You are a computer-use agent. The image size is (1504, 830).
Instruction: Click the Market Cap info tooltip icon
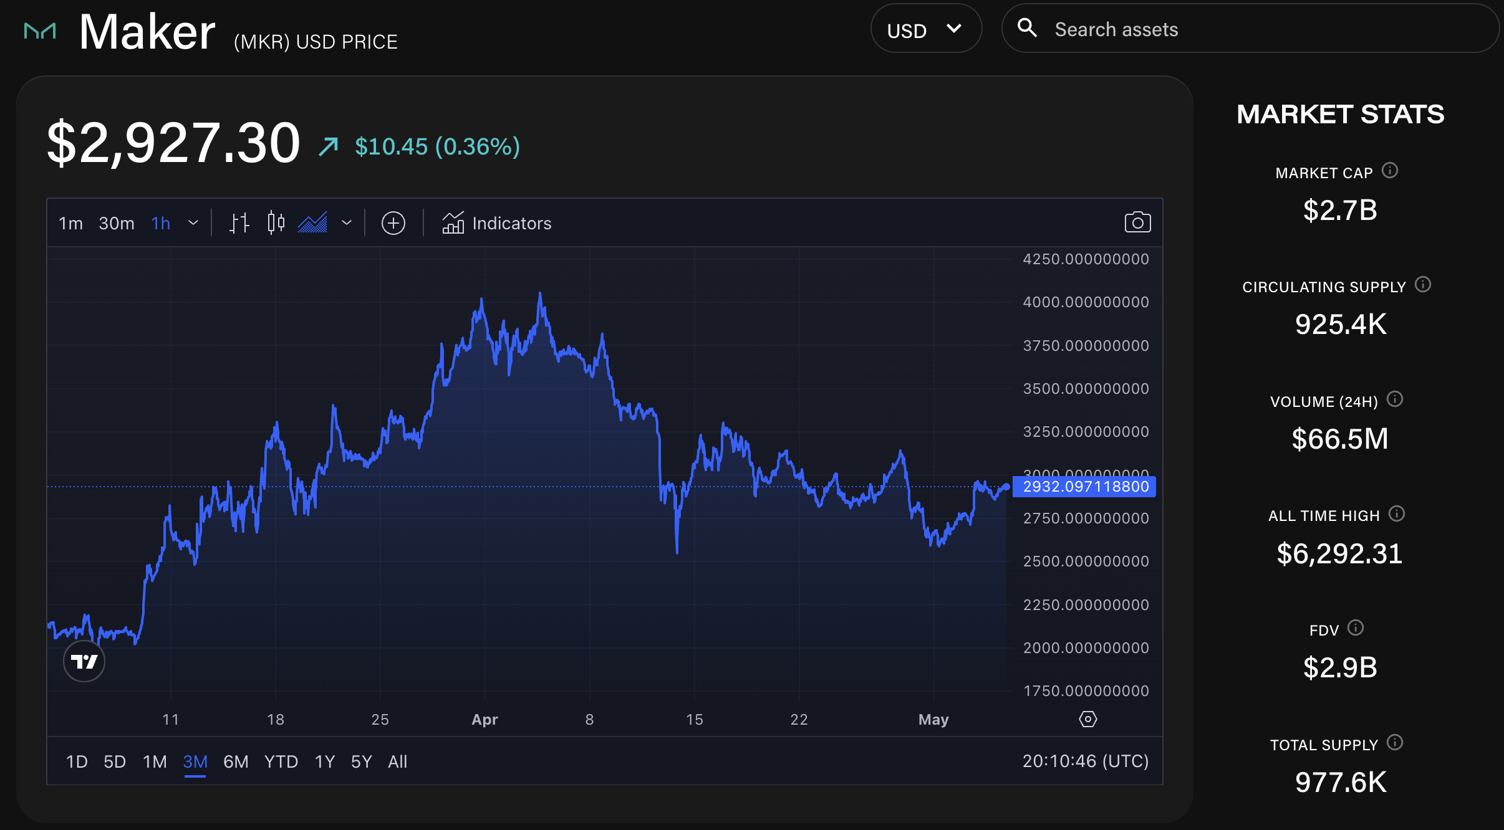[1391, 171]
